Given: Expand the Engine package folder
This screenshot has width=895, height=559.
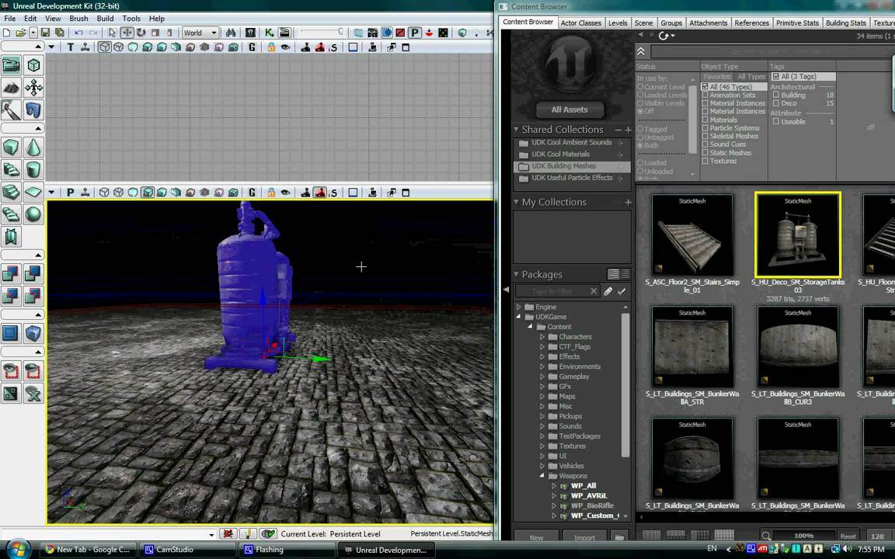Looking at the screenshot, I should (518, 307).
